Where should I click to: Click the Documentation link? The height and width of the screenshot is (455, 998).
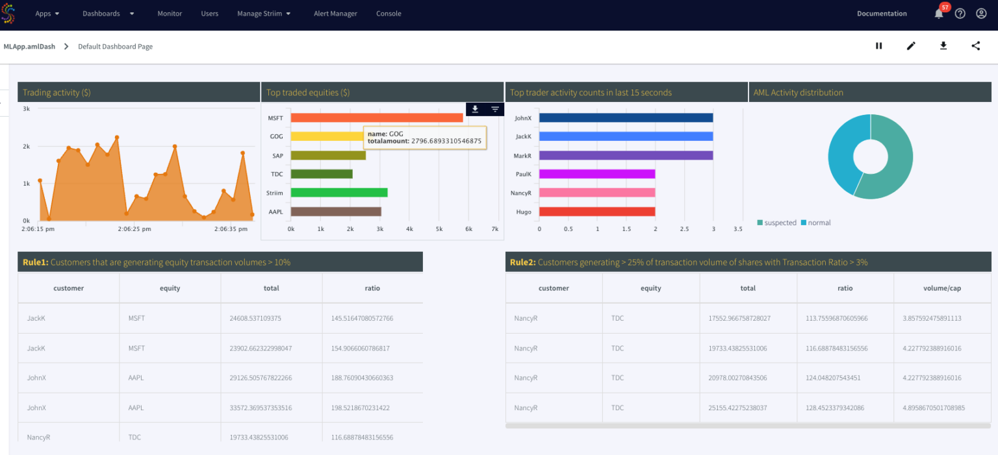882,14
